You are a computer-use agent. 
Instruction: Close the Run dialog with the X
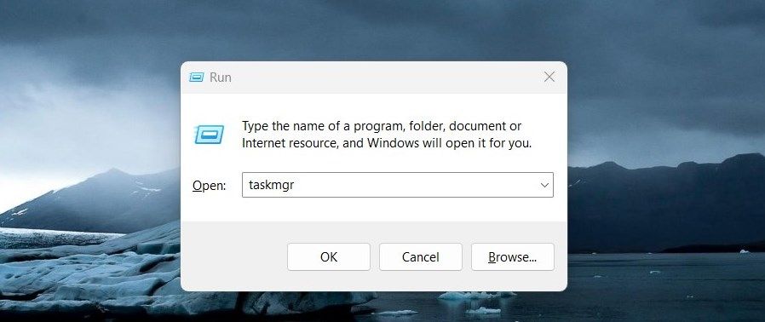(549, 77)
